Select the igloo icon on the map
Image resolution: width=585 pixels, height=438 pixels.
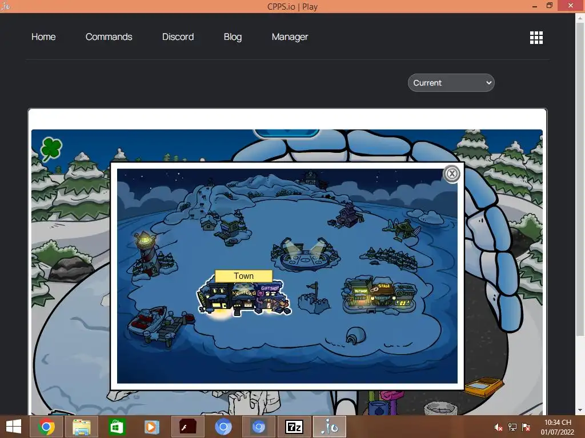point(355,335)
